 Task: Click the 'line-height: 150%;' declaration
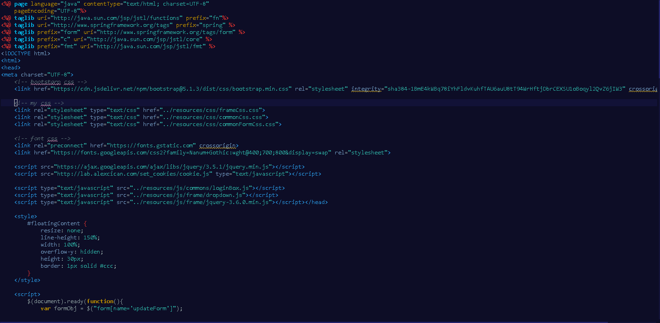[70, 238]
